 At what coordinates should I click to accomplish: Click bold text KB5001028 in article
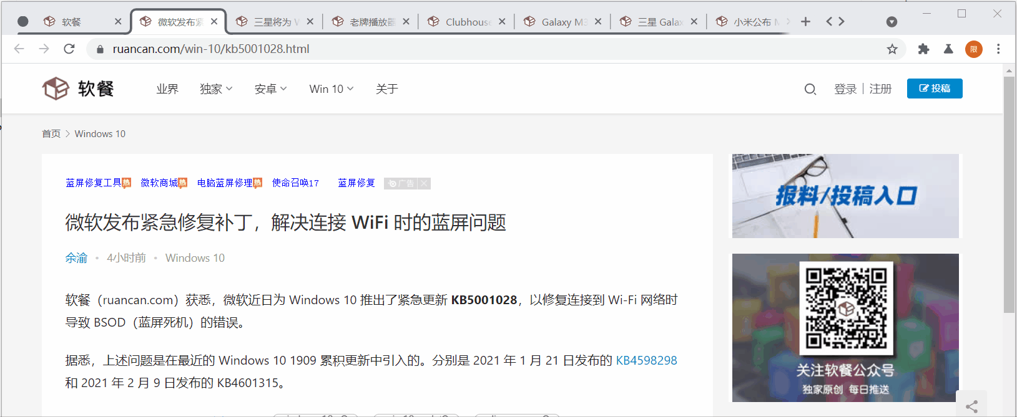(x=484, y=300)
